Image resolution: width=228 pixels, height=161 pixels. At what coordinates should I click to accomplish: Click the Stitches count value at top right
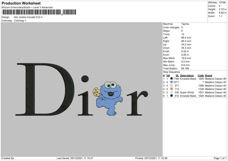coord(222,3)
